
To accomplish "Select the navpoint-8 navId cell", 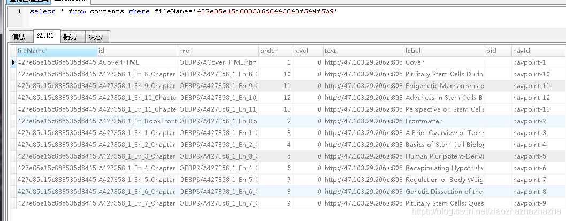I will point(538,192).
